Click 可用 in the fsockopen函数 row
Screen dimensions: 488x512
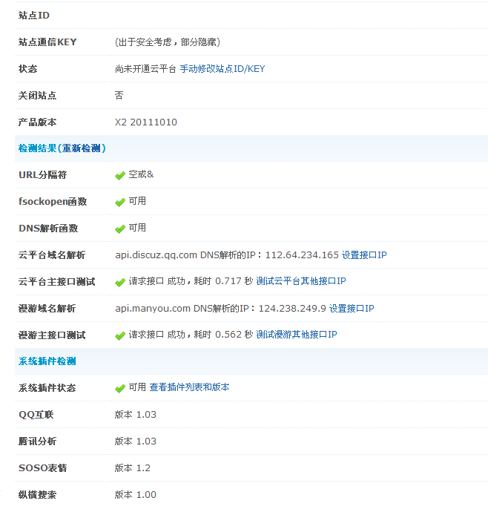coord(137,201)
